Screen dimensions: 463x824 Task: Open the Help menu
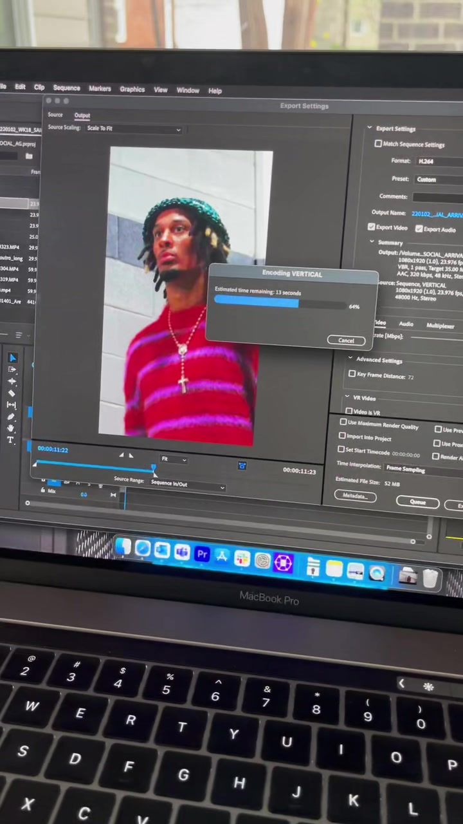point(215,91)
